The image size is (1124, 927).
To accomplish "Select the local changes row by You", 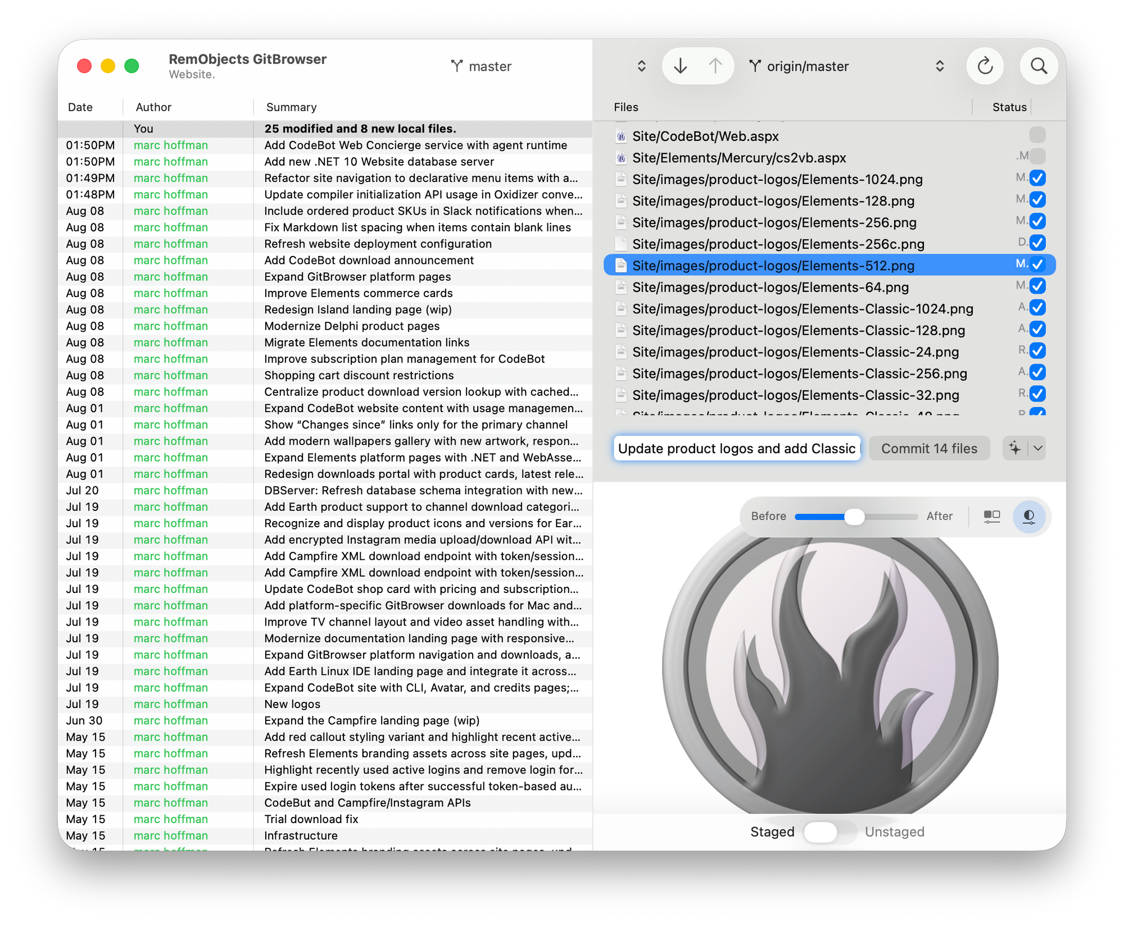I will tap(325, 129).
